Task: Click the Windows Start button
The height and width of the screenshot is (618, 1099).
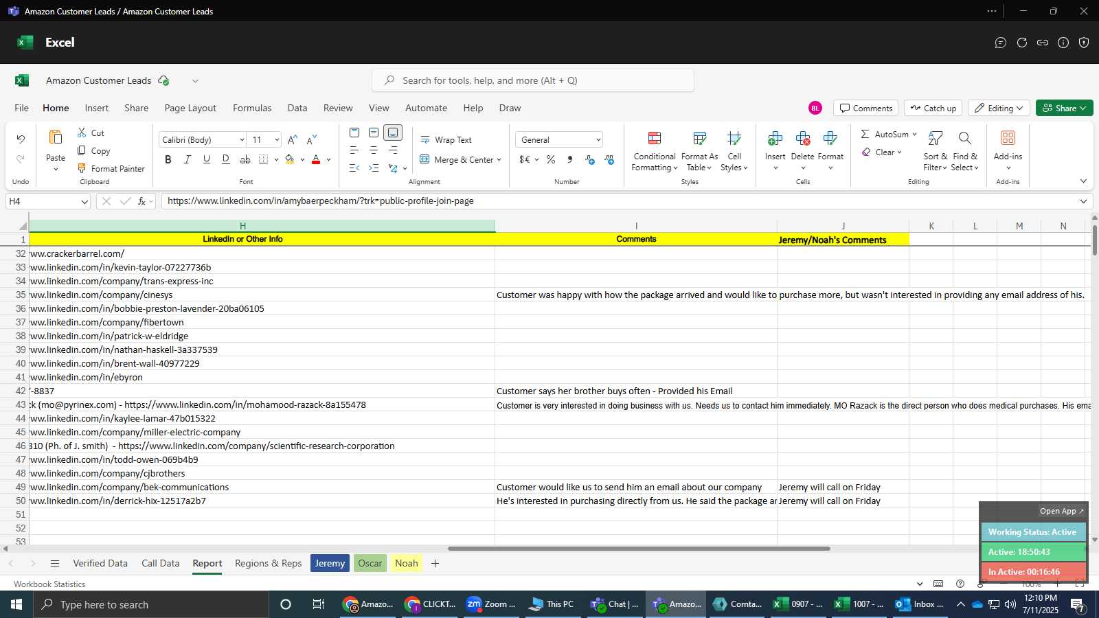Action: (16, 604)
